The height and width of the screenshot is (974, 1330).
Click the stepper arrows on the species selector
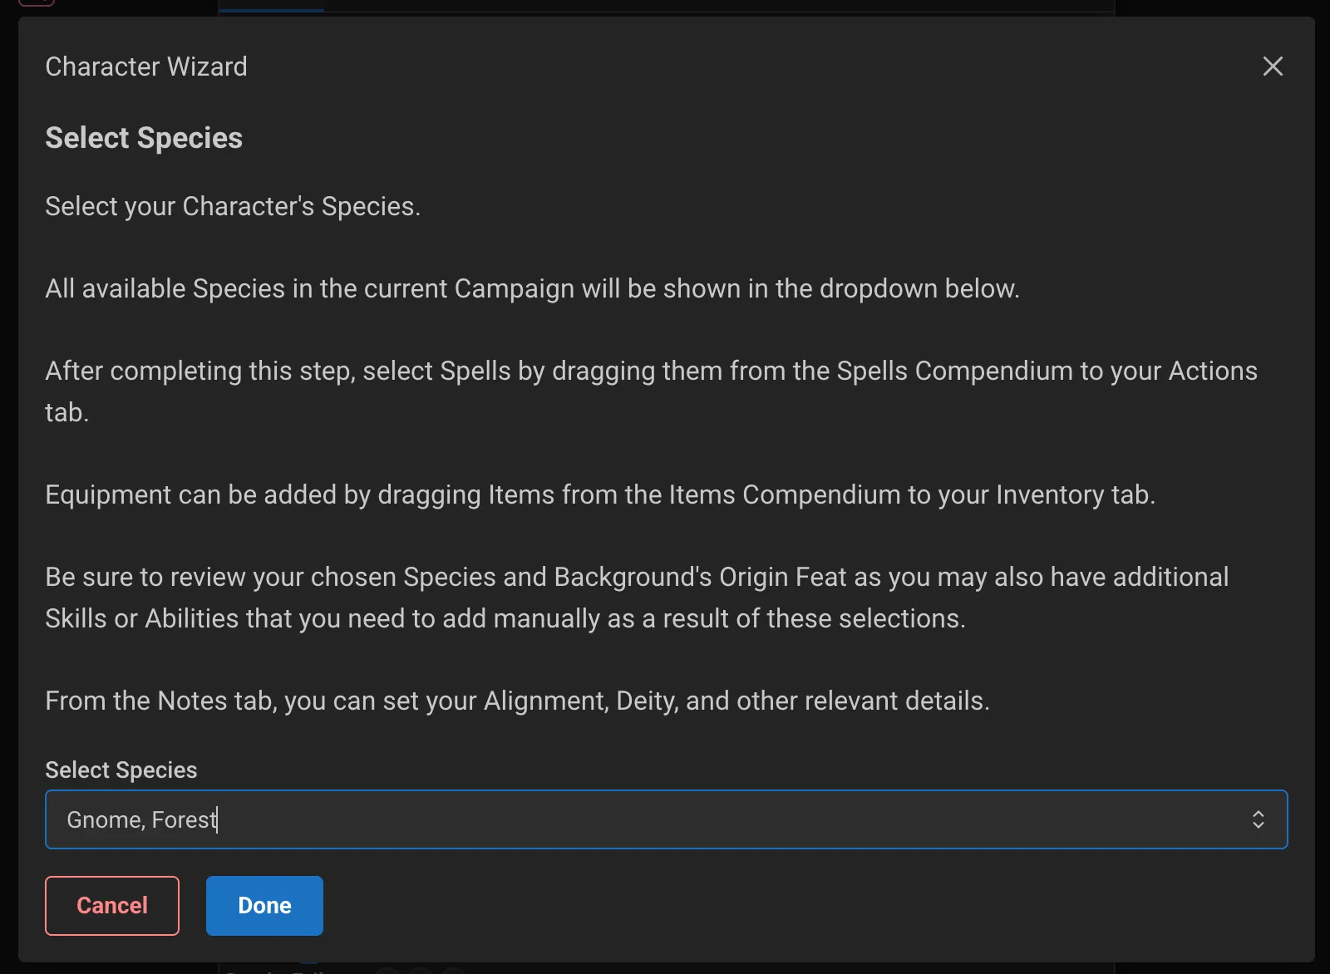[x=1259, y=819]
